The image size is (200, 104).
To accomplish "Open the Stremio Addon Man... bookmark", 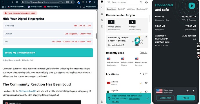I will point(17,7).
